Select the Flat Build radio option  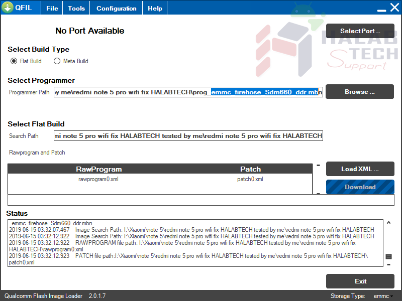coord(26,61)
